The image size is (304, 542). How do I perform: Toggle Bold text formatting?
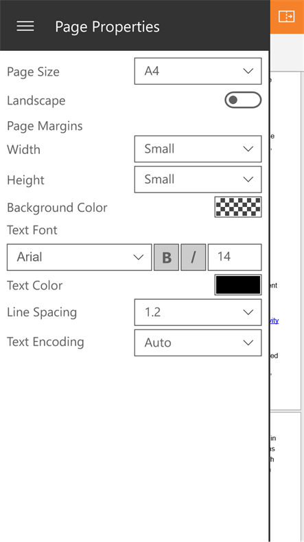pos(167,257)
